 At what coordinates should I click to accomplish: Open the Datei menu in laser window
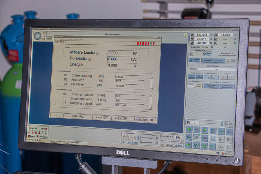pos(56,39)
